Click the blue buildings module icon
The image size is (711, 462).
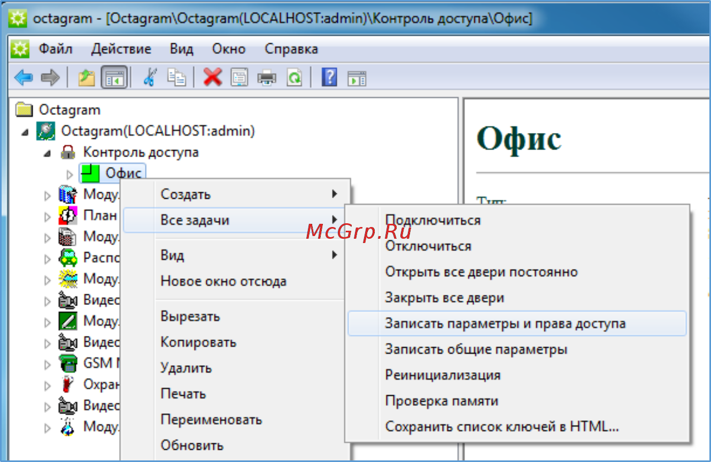[x=68, y=194]
